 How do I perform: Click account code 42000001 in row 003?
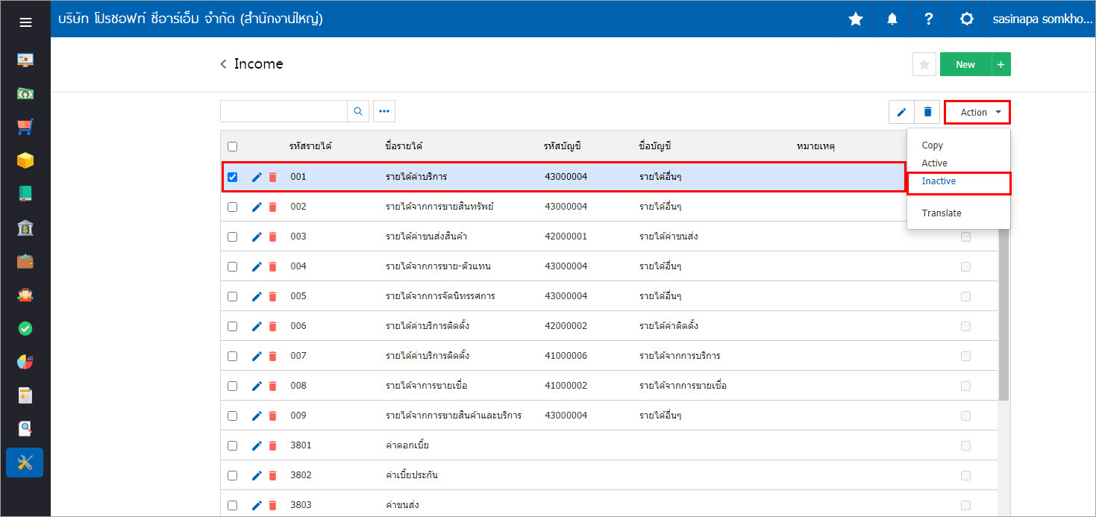pyautogui.click(x=566, y=236)
